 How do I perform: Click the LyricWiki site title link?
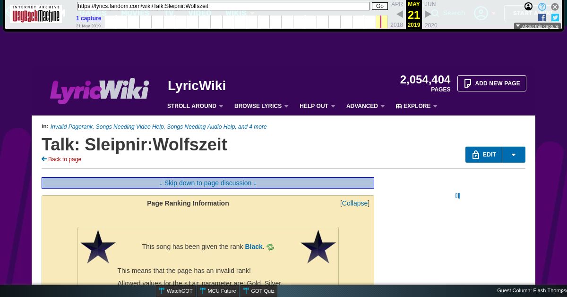point(197,86)
